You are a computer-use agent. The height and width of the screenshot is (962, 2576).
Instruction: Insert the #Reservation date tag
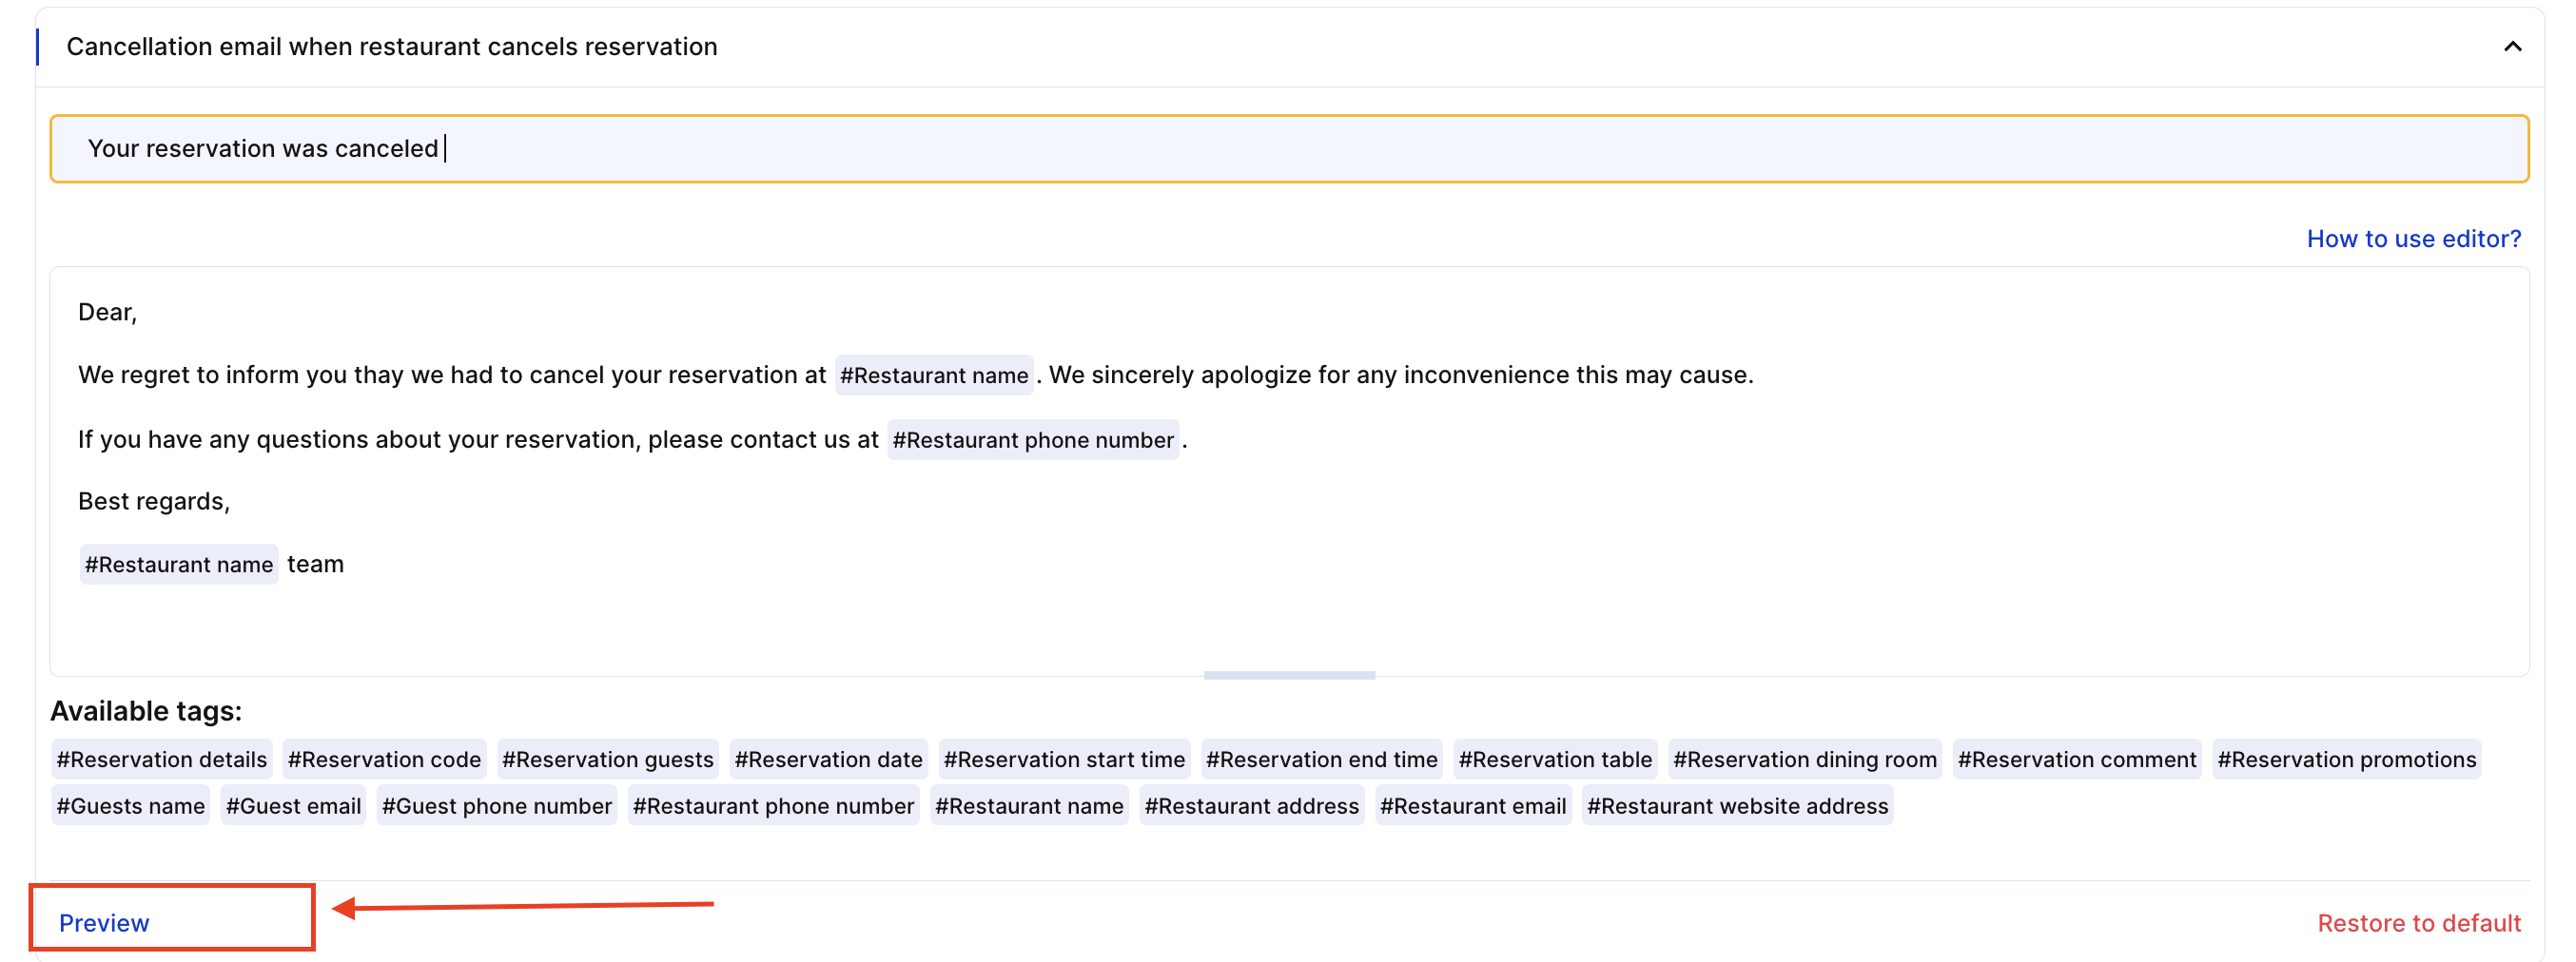tap(828, 760)
